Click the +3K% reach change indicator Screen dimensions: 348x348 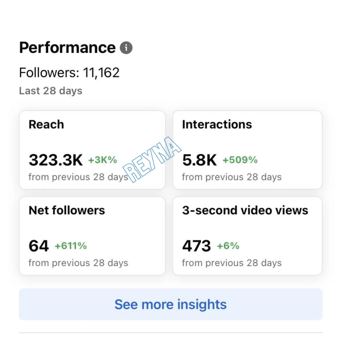click(102, 160)
